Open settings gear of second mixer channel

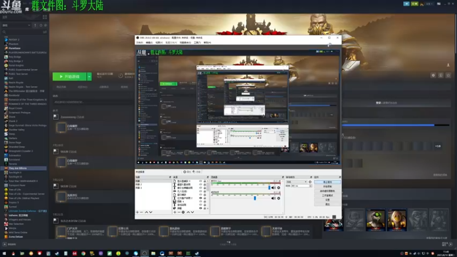click(x=279, y=198)
